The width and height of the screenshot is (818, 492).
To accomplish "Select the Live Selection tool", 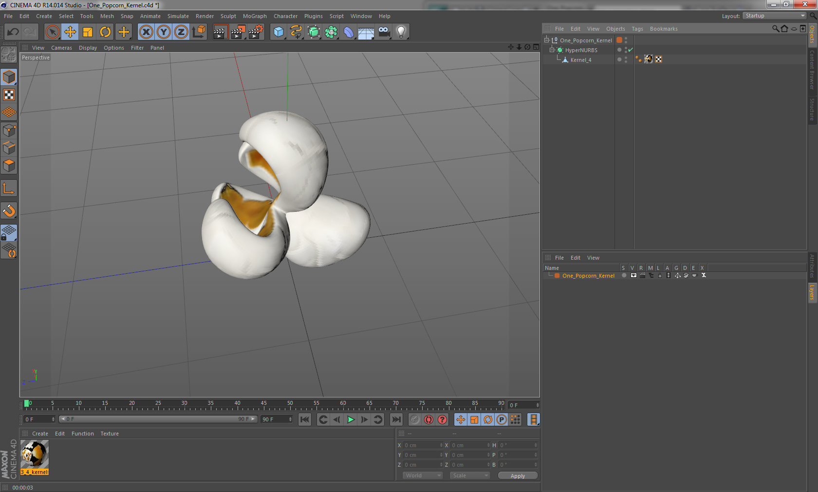I will click(x=53, y=32).
